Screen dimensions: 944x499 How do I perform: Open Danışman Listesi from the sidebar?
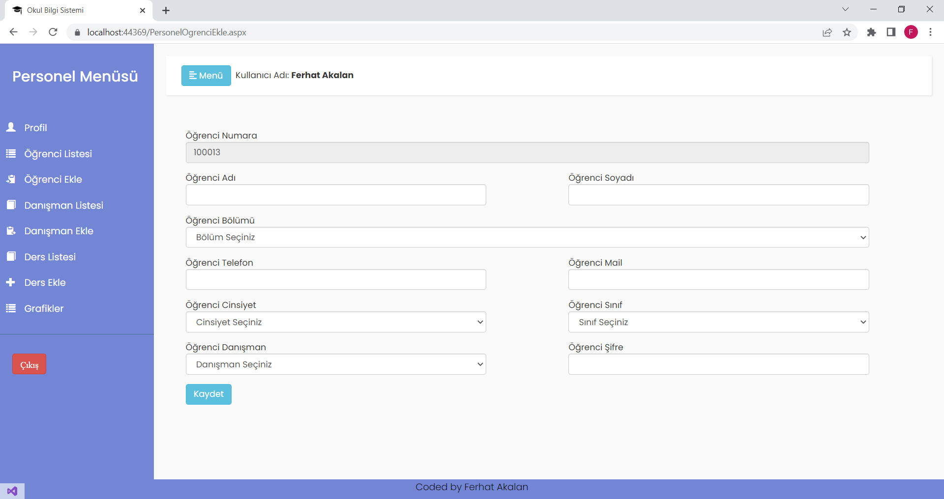(63, 205)
